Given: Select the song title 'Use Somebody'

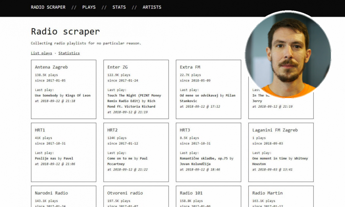Looking at the screenshot, I should (46, 95).
